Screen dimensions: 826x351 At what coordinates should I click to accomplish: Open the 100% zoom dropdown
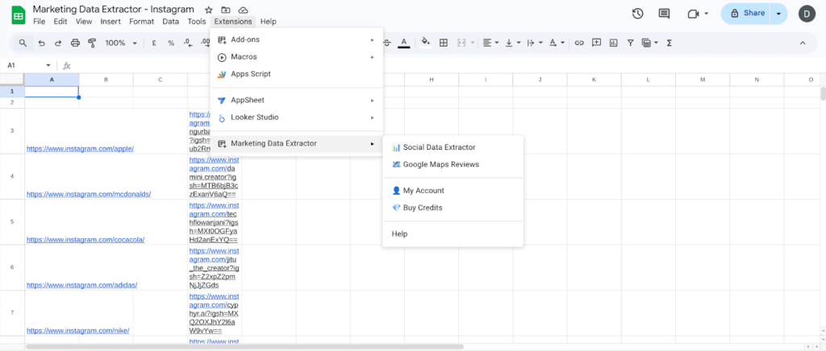(119, 43)
